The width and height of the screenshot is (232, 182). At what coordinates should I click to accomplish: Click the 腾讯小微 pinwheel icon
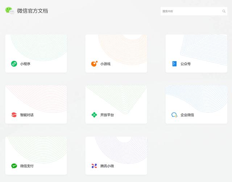[94, 166]
